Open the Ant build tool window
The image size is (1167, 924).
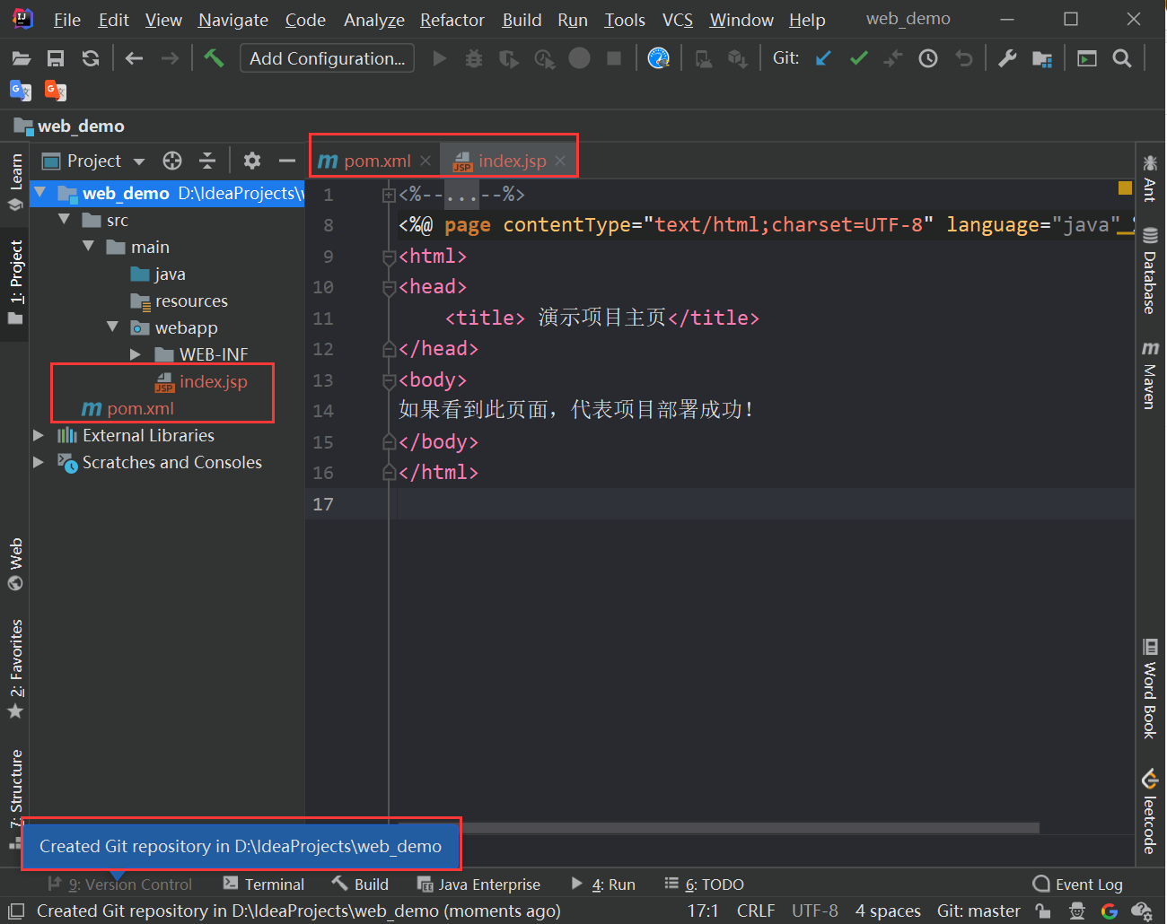coord(1151,179)
